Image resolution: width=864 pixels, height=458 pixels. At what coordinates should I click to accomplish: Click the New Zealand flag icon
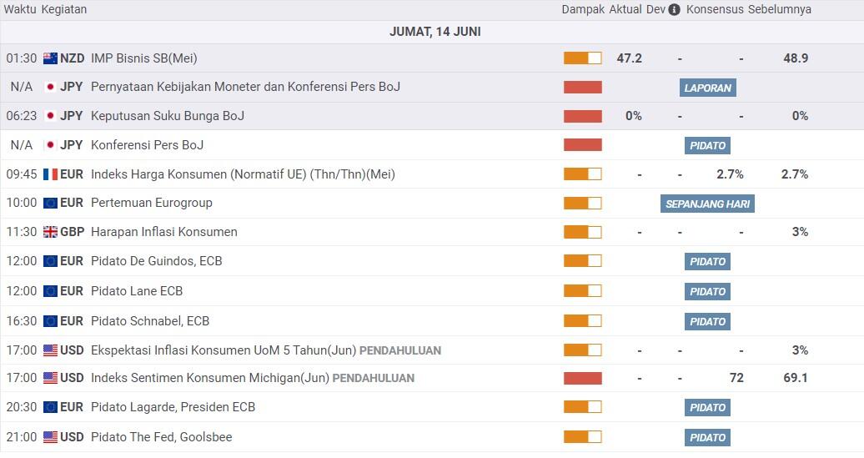(x=50, y=58)
